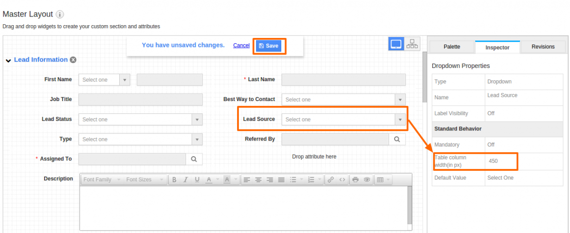This screenshot has width=570, height=233.
Task: Click the Underline icon
Action: tap(197, 180)
